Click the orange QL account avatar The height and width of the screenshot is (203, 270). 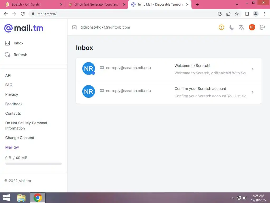pos(252,27)
